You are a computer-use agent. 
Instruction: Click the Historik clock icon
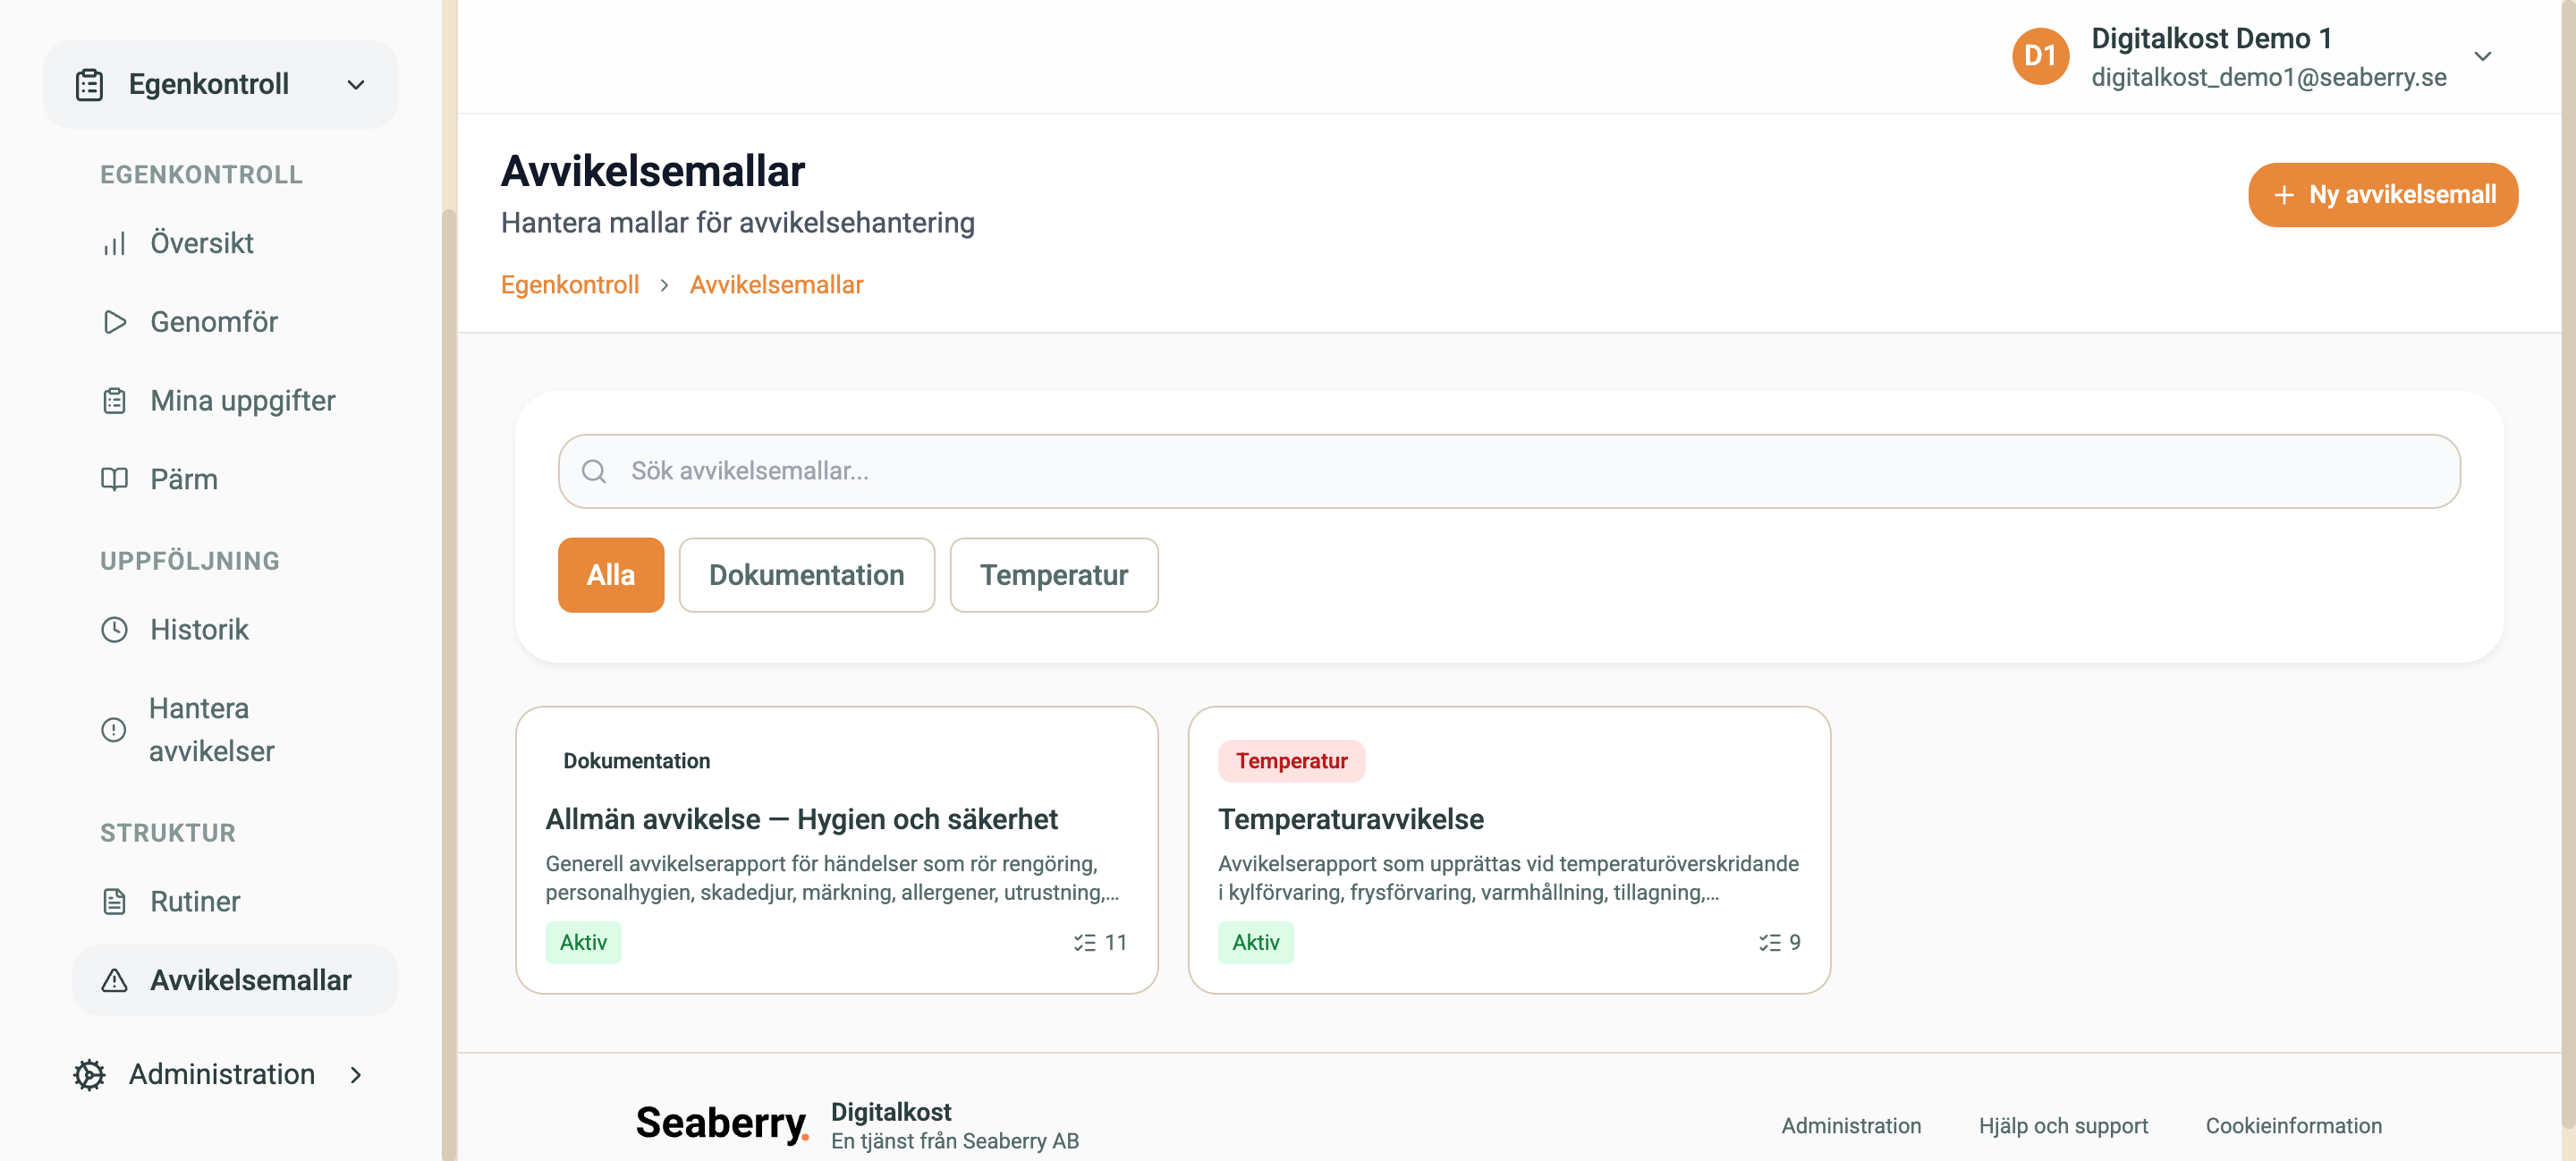[x=114, y=629]
